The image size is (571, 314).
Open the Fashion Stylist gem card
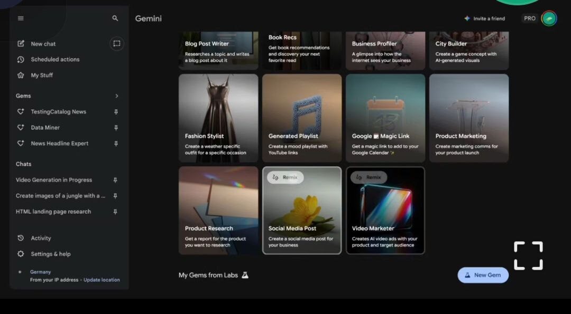tap(218, 118)
